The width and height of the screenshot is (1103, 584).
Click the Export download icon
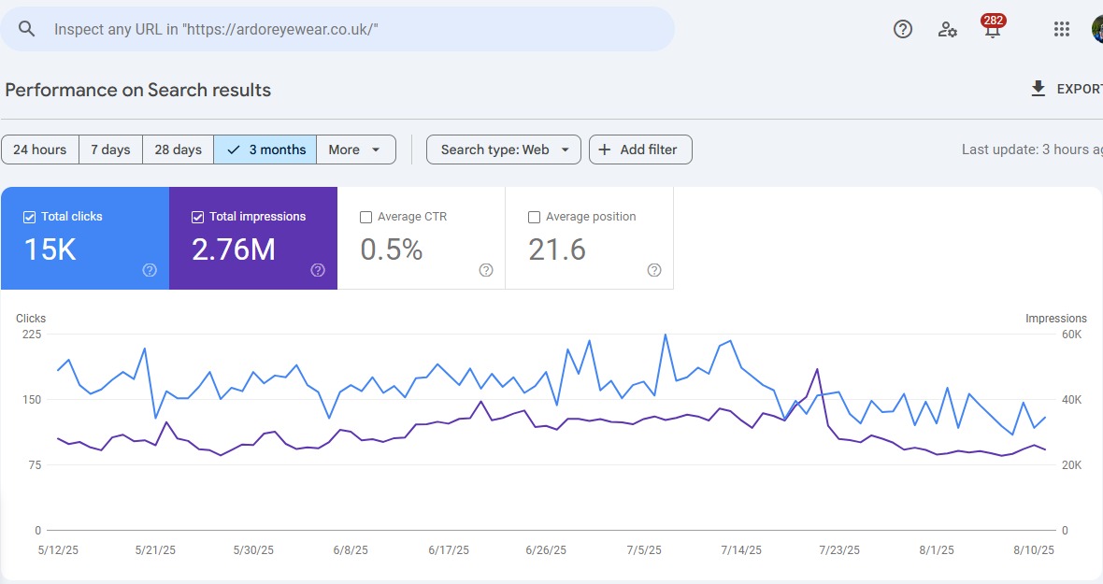coord(1038,89)
